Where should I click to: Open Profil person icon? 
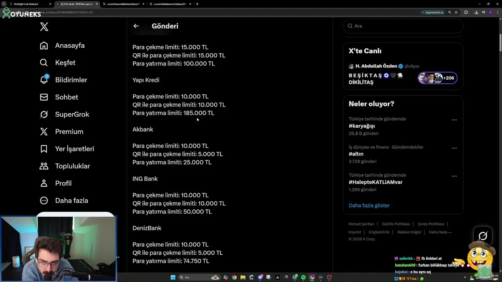coord(44,183)
